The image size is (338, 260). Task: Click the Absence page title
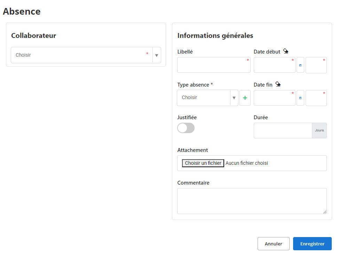22,11
